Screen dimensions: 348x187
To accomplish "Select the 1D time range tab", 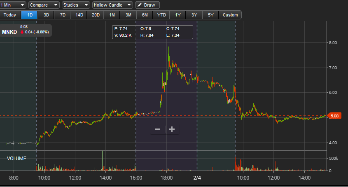I will 30,15.
